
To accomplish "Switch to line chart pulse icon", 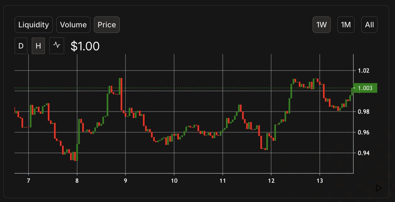I will click(57, 46).
